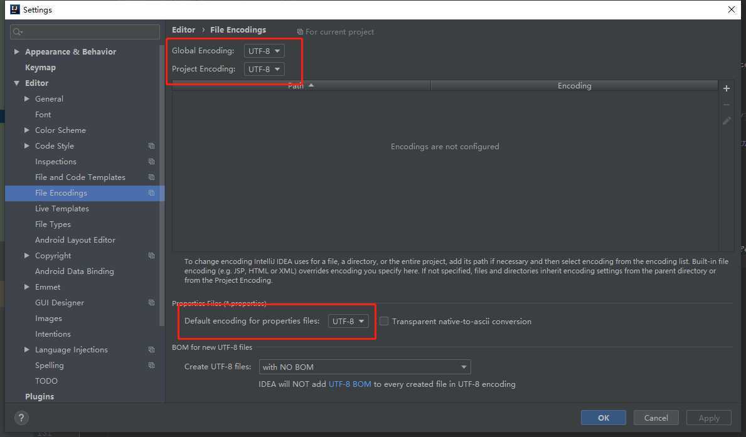
Task: Select File Encodings in the tree
Action: 84,193
